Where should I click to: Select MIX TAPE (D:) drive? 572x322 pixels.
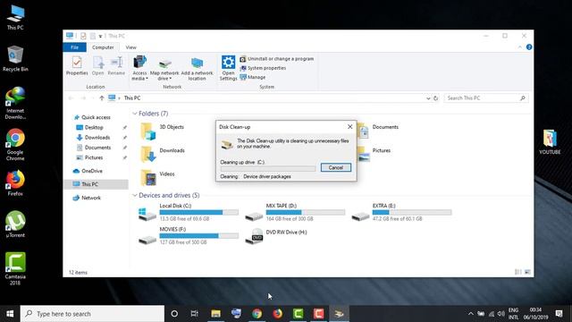[x=295, y=213]
